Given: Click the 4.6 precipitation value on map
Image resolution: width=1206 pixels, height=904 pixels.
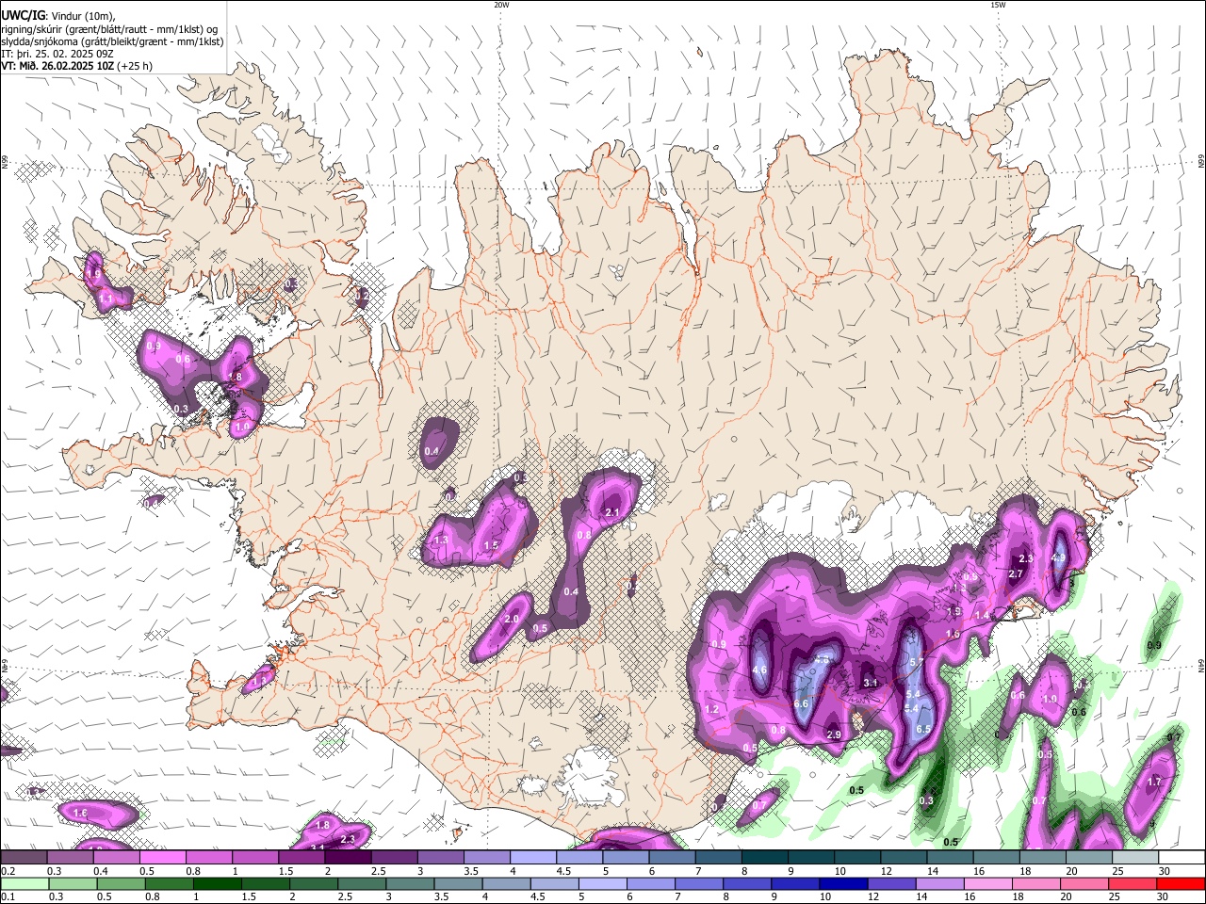Looking at the screenshot, I should point(759,670).
